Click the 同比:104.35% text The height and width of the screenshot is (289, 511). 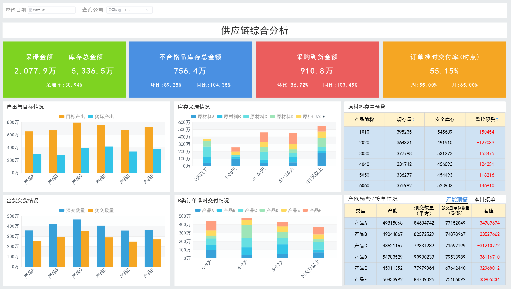[x=213, y=85]
